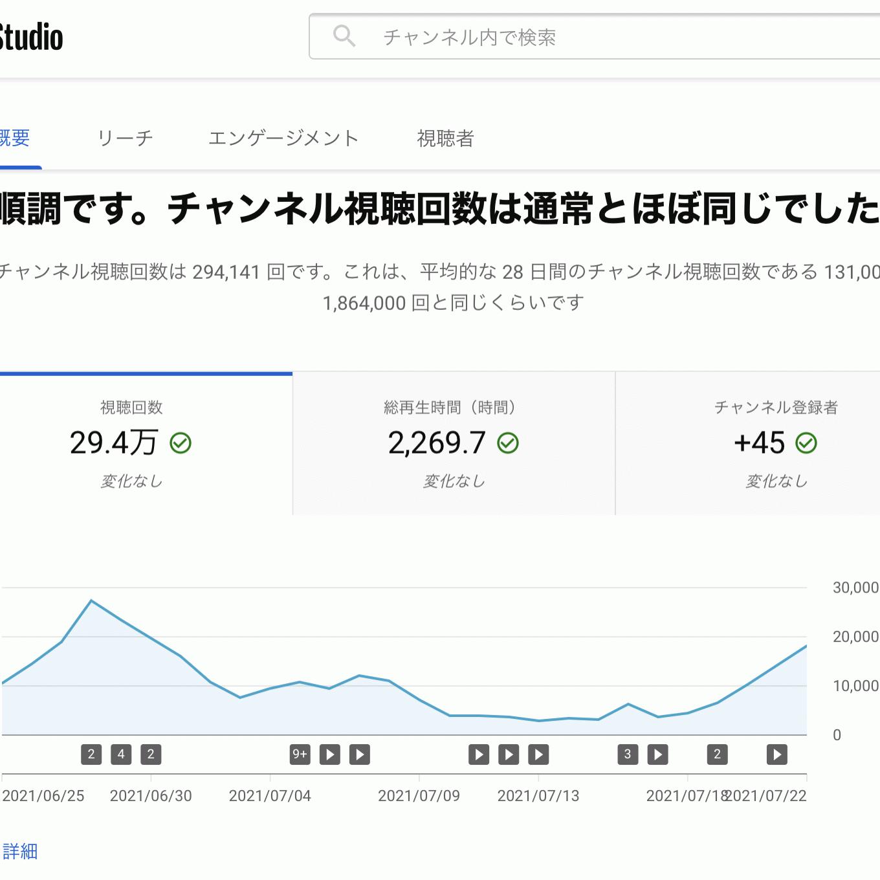Show the 総再生時間（時間）metric card
880x880 pixels.
pos(454,444)
